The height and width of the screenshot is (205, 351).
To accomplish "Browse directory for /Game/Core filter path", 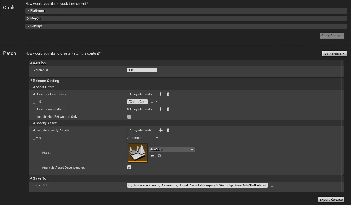I will tap(151, 102).
